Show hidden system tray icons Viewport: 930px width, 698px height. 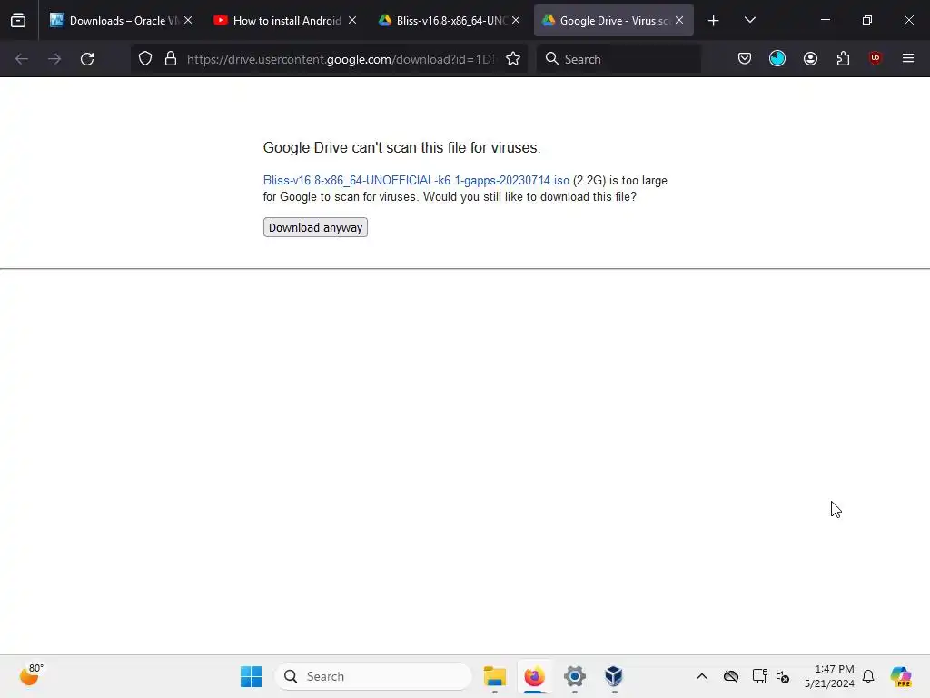pos(702,676)
